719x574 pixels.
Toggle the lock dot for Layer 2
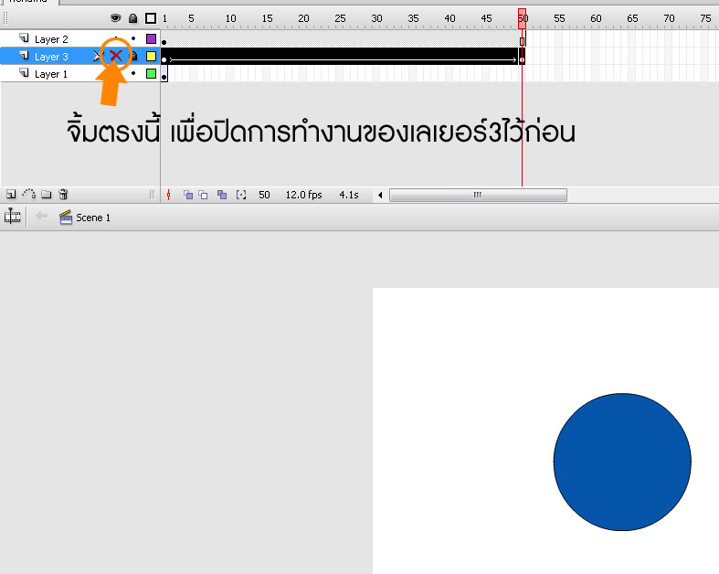click(x=133, y=38)
